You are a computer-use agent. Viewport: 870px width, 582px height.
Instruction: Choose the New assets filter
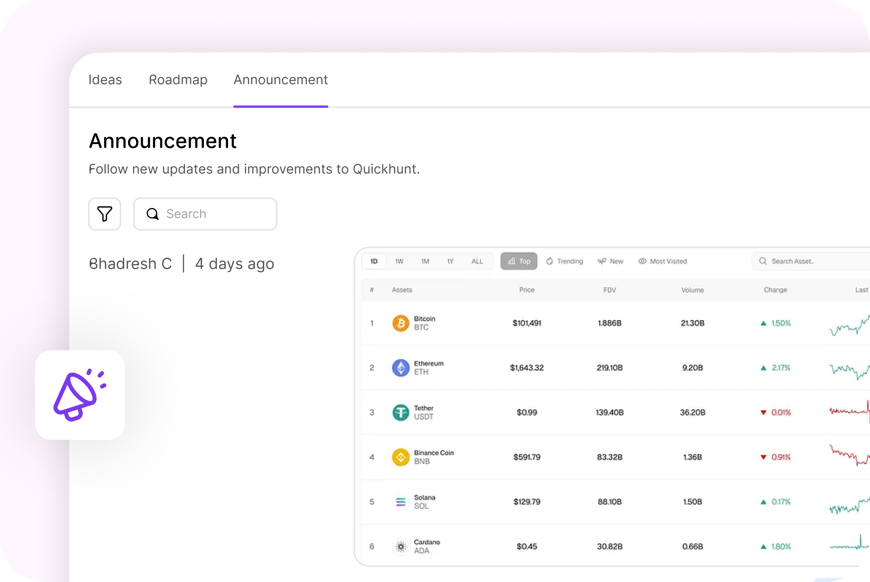[610, 261]
